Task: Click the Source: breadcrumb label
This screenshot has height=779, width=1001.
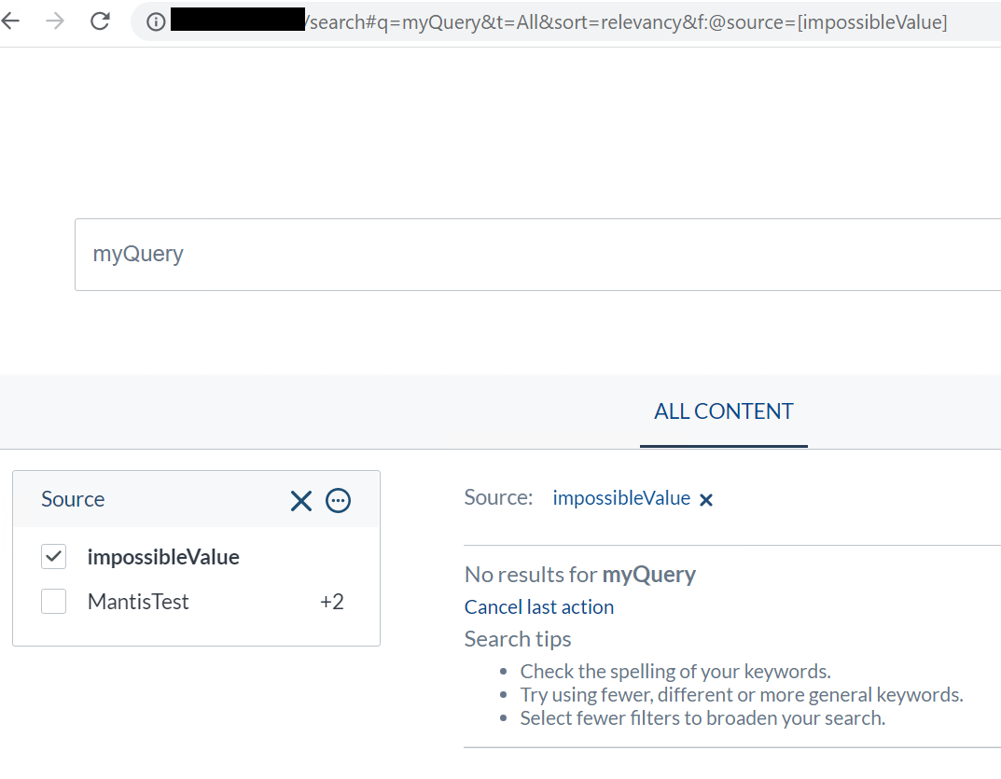Action: click(x=498, y=498)
